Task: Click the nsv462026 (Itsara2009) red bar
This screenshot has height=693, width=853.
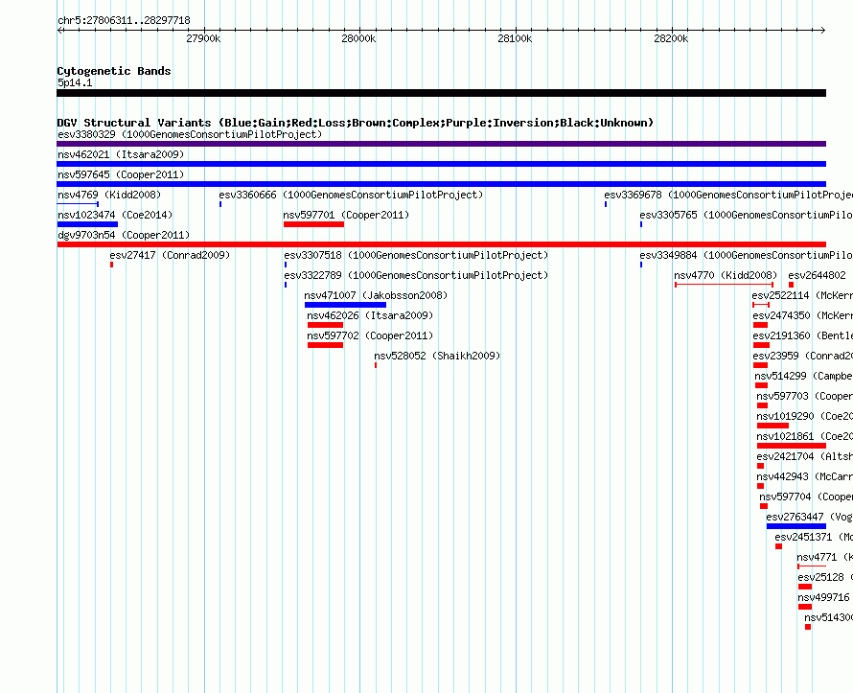Action: 325,325
